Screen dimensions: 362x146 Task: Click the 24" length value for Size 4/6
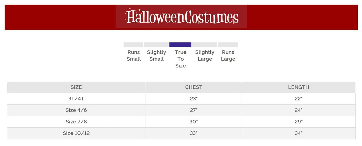tap(298, 110)
